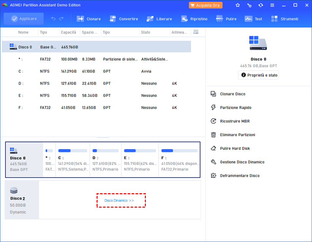The height and width of the screenshot is (242, 312).
Task: Choose Eliminare Partizioni in the side panel
Action: click(x=237, y=135)
